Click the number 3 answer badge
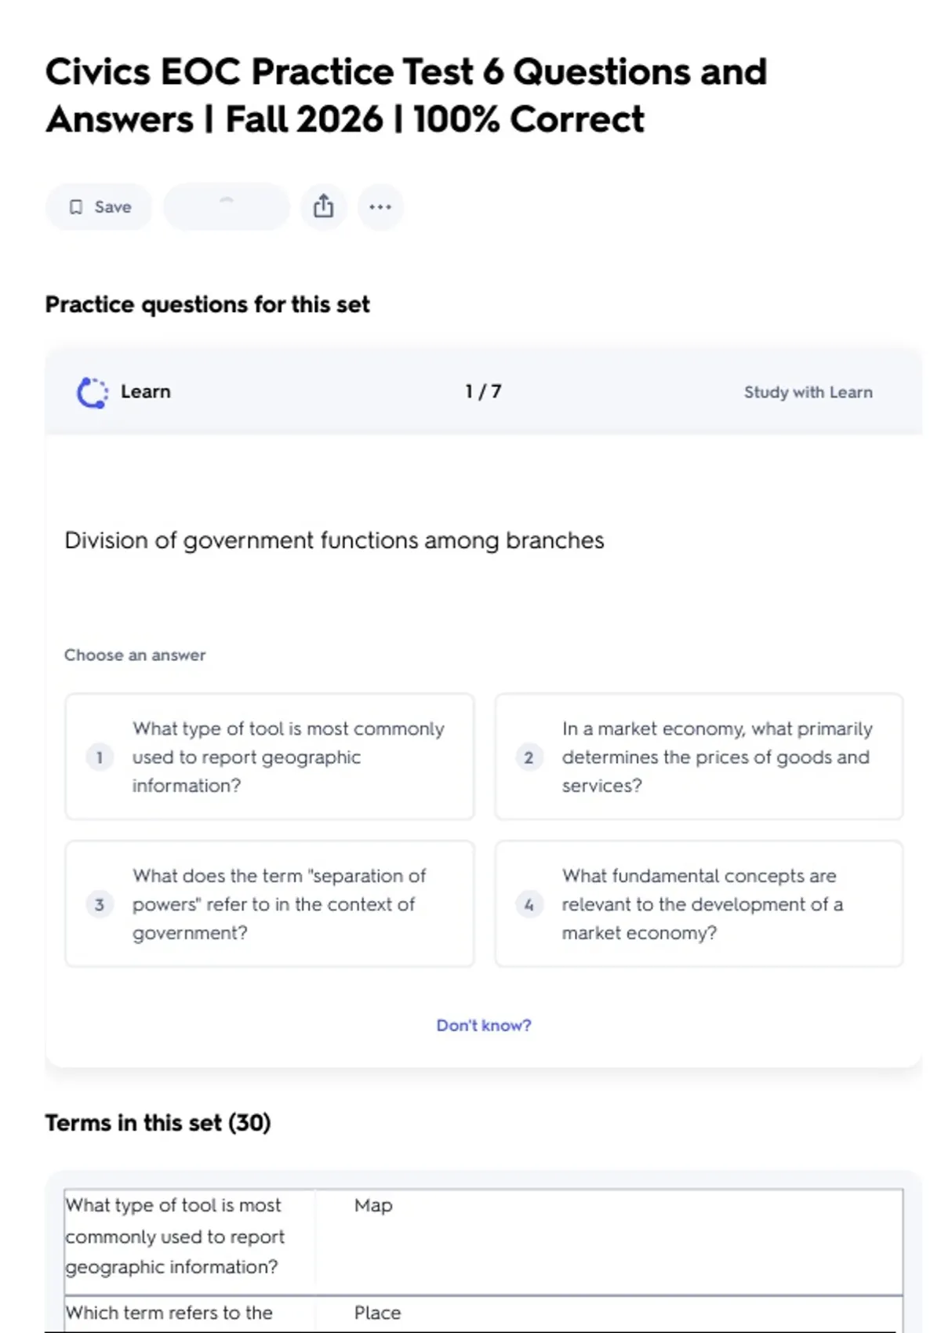This screenshot has height=1333, width=941. coord(100,904)
